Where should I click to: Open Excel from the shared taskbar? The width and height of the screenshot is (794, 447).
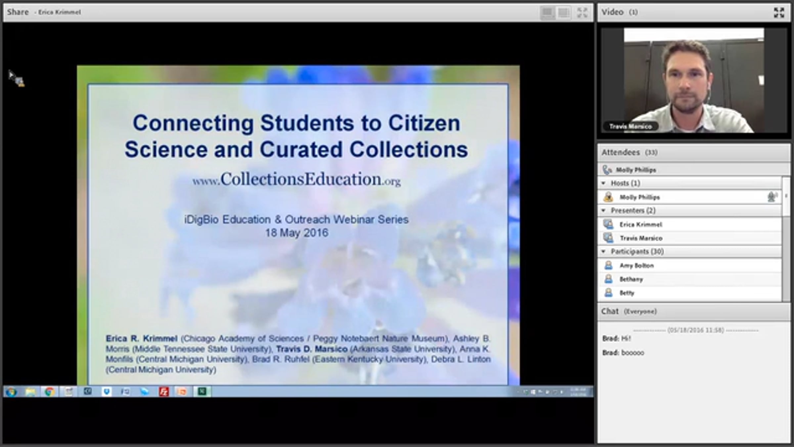[x=202, y=392]
